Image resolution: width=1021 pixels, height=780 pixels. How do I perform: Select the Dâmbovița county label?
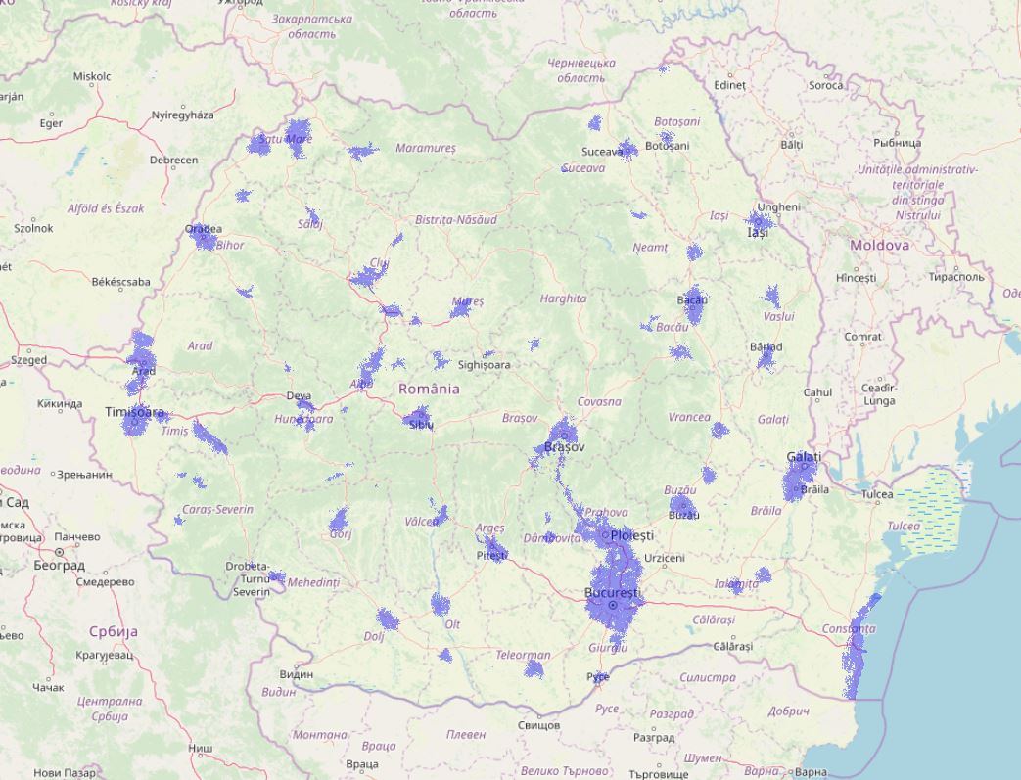tap(552, 538)
